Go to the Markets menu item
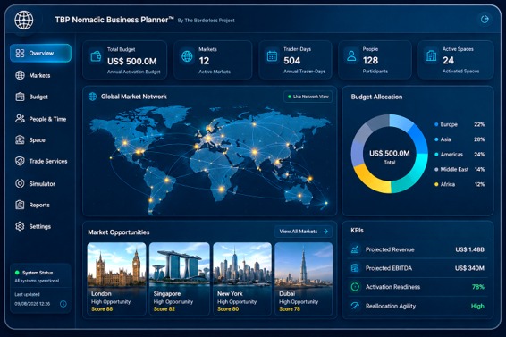The width and height of the screenshot is (506, 337). tap(39, 75)
